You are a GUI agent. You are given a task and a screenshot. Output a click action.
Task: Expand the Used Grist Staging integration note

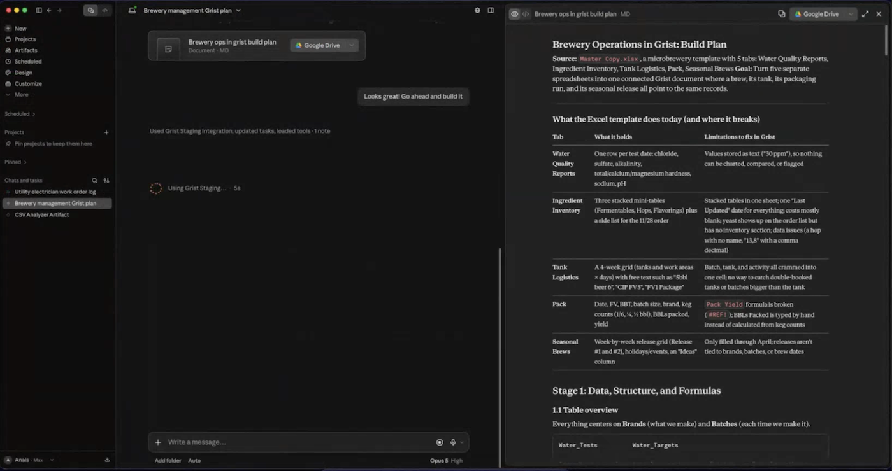pyautogui.click(x=240, y=131)
